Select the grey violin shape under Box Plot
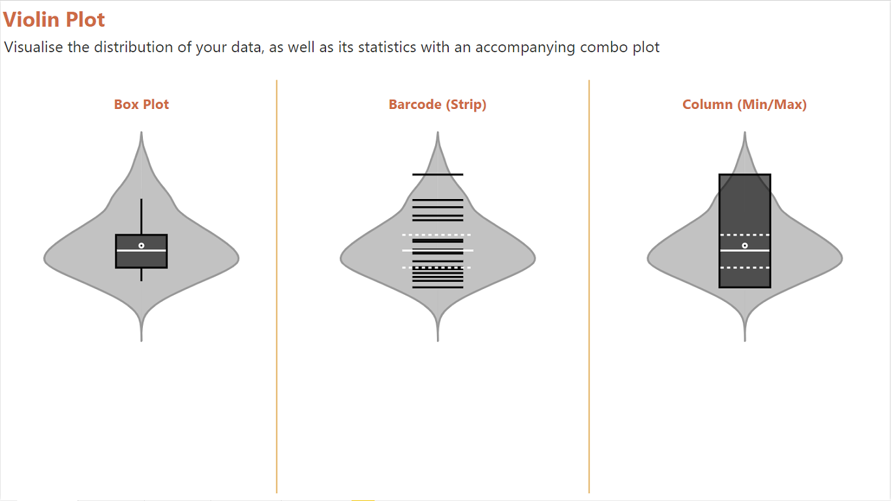 point(78,259)
